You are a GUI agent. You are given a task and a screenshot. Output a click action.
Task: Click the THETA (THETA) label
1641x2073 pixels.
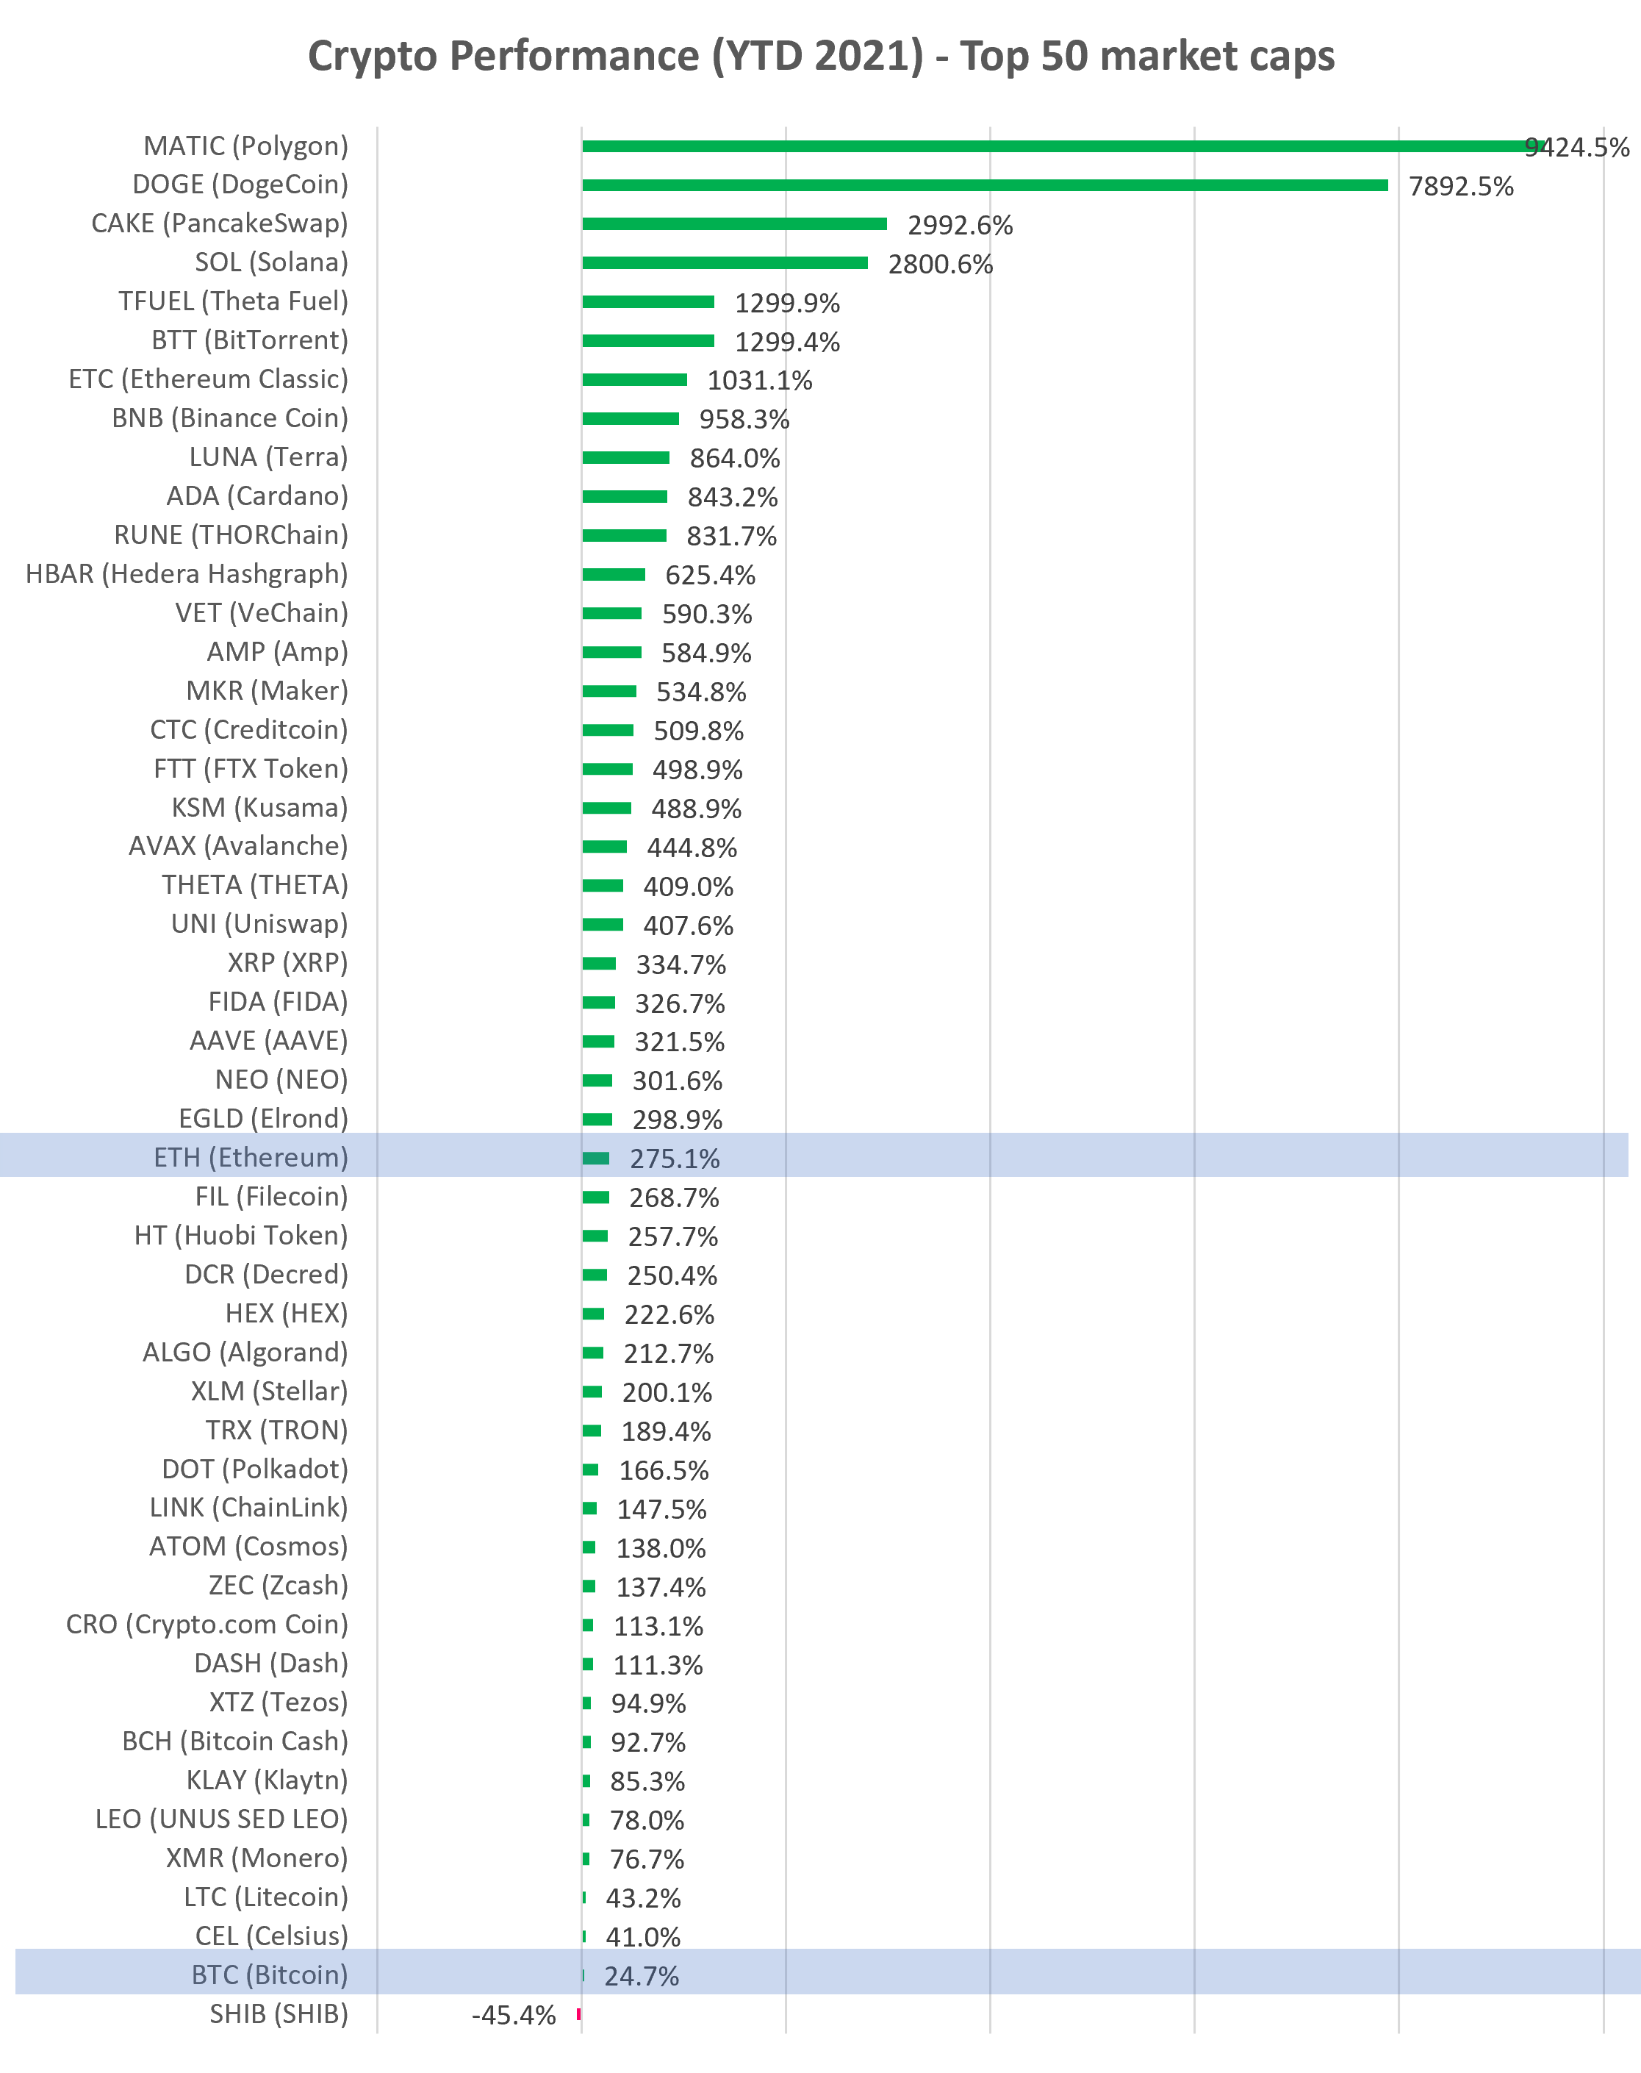[256, 885]
